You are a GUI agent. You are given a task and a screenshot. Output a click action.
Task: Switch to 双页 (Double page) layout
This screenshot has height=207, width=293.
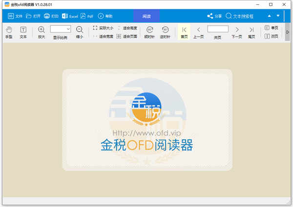[x=272, y=36]
